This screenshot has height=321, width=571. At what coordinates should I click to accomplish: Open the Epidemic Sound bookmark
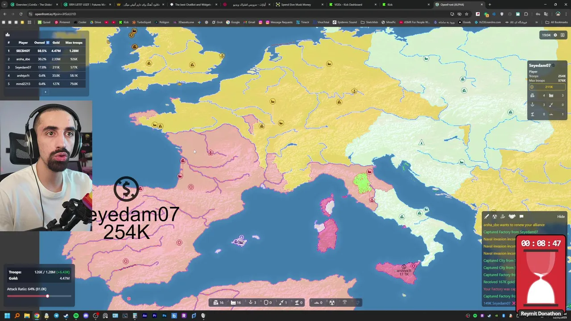(344, 22)
